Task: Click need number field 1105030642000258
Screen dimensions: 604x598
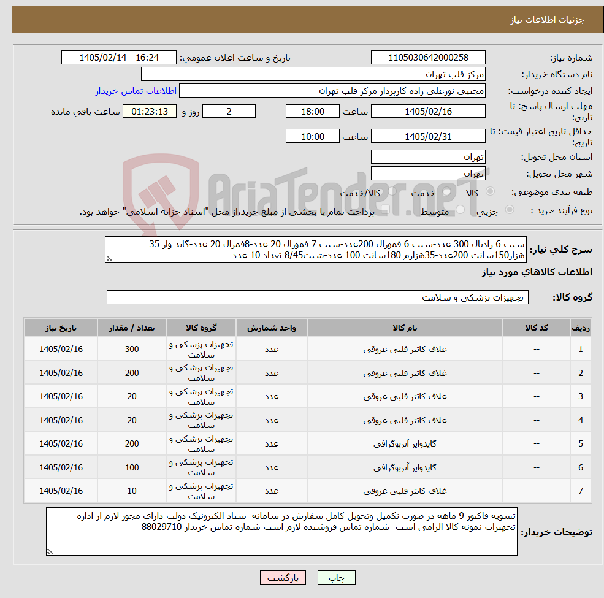Action: pos(428,58)
